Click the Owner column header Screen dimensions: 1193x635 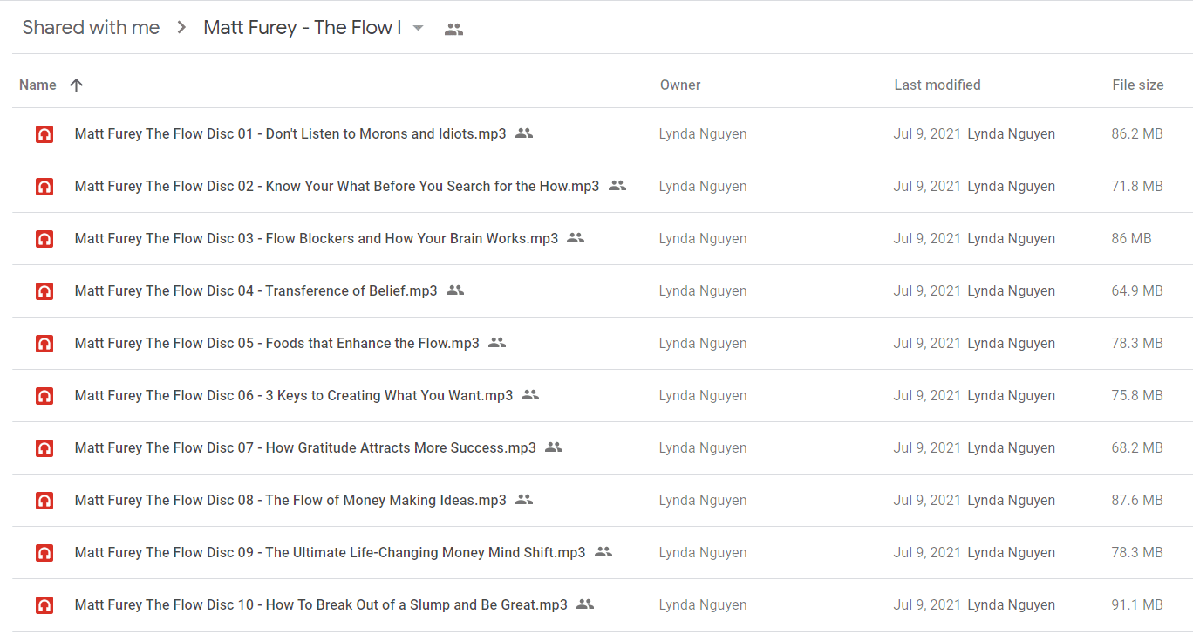680,85
